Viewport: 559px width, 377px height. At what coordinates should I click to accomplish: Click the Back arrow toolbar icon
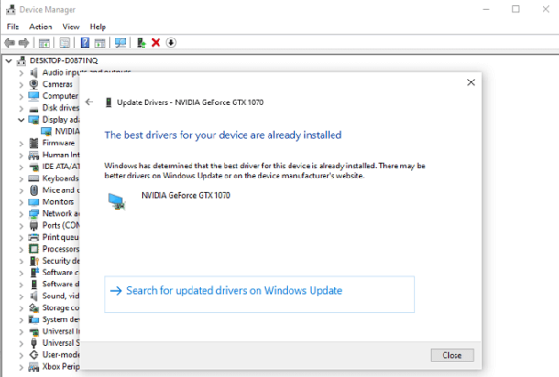point(9,43)
